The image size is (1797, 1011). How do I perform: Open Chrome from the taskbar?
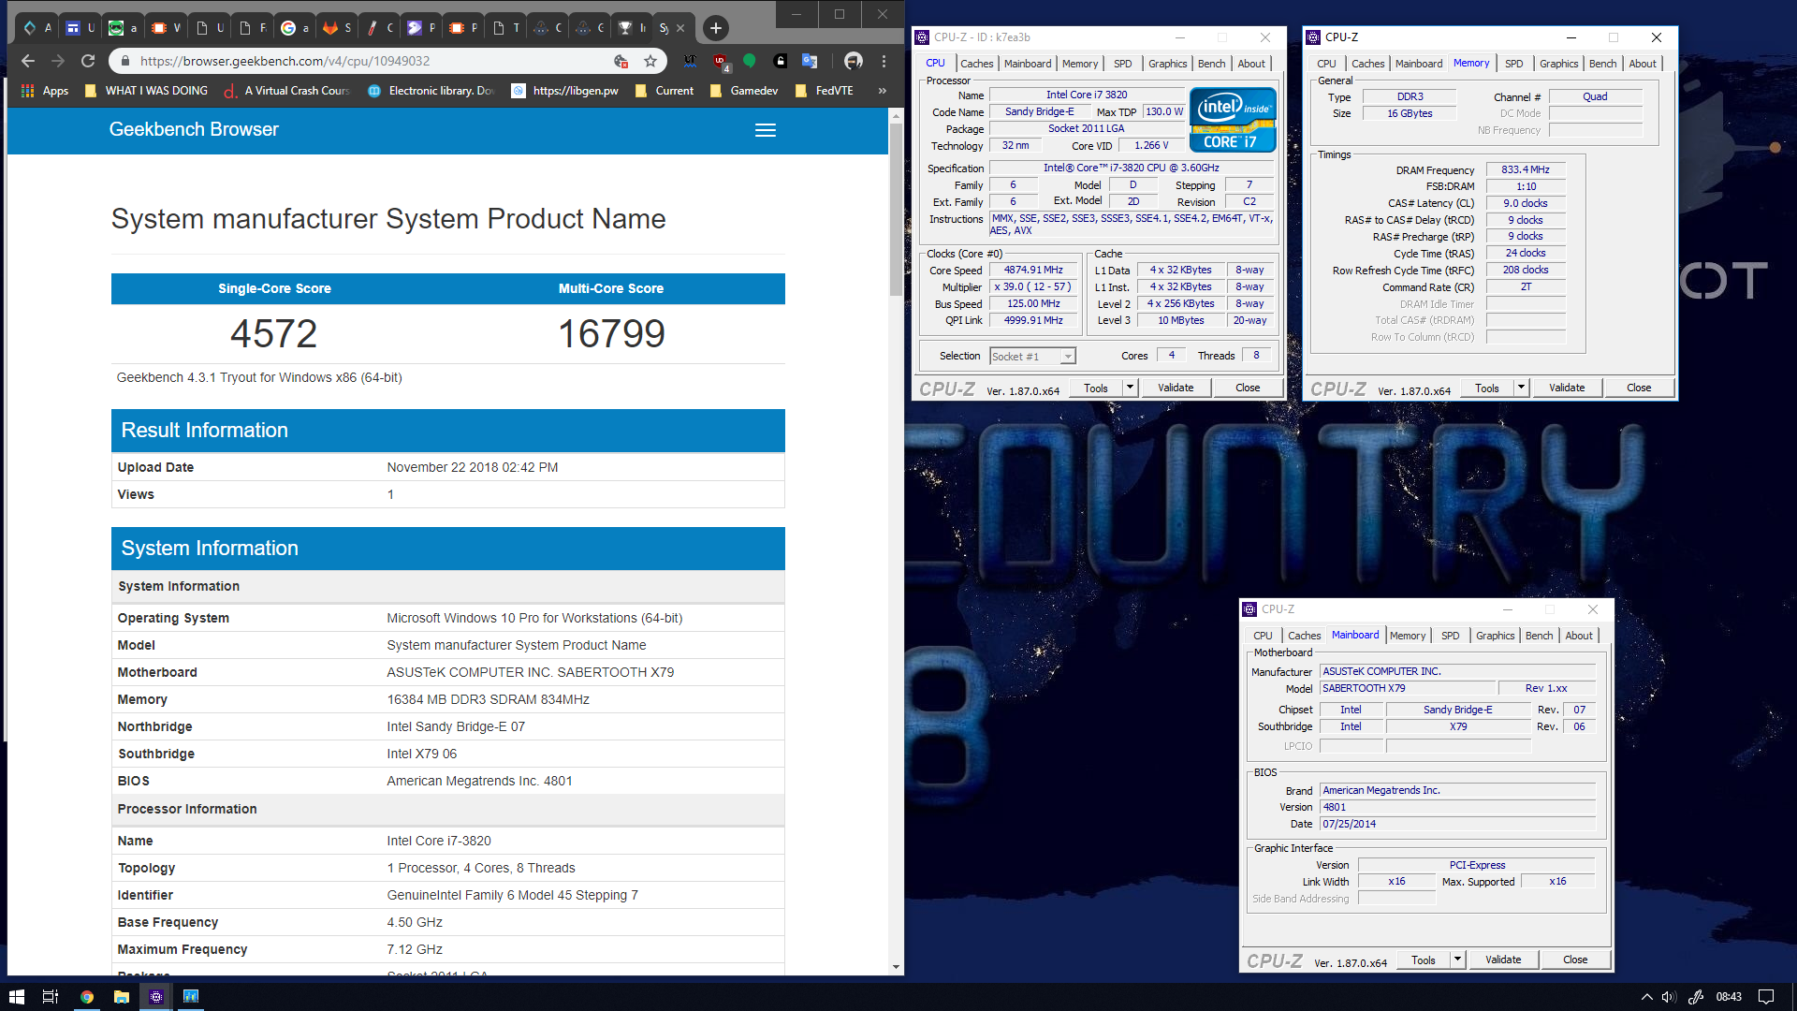(x=87, y=997)
